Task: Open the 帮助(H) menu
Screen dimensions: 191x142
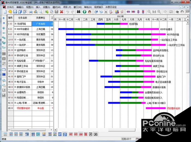Action: 88,7
